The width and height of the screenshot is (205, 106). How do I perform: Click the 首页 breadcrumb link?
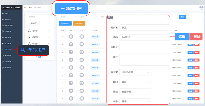(x=30, y=7)
